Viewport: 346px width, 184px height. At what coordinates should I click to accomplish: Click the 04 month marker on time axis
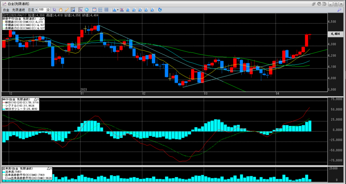[277, 94]
